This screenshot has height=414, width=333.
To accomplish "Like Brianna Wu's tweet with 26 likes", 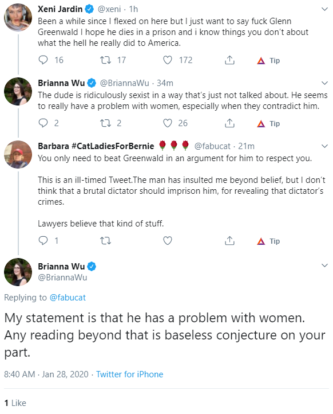I will pos(168,123).
